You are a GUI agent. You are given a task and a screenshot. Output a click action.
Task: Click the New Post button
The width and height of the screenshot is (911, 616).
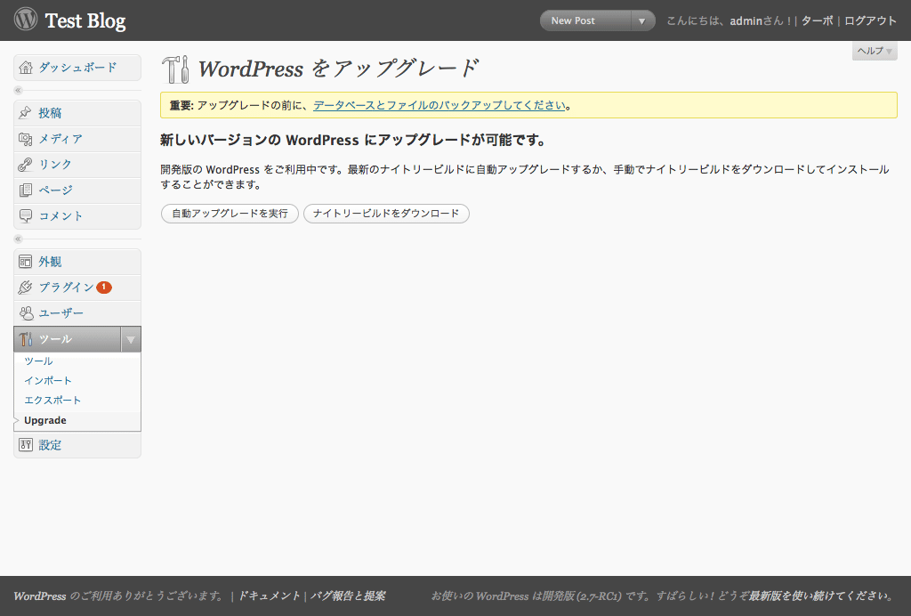(x=585, y=21)
